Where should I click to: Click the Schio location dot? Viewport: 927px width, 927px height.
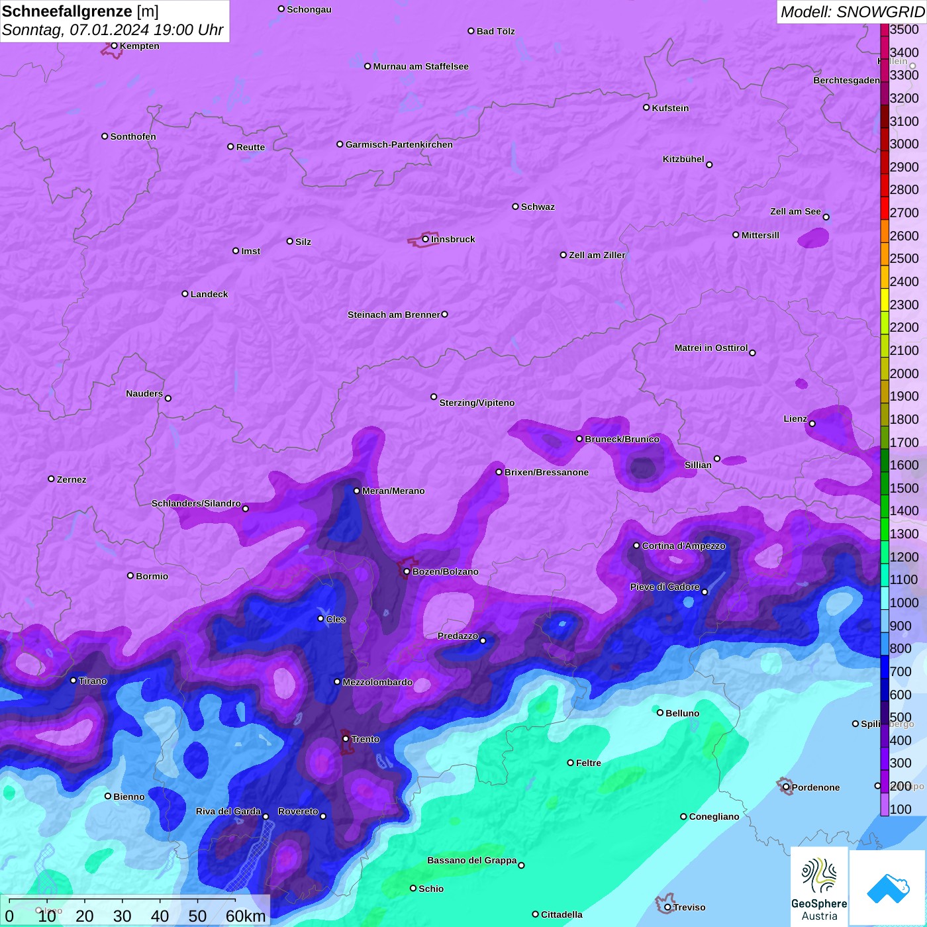[x=413, y=889]
